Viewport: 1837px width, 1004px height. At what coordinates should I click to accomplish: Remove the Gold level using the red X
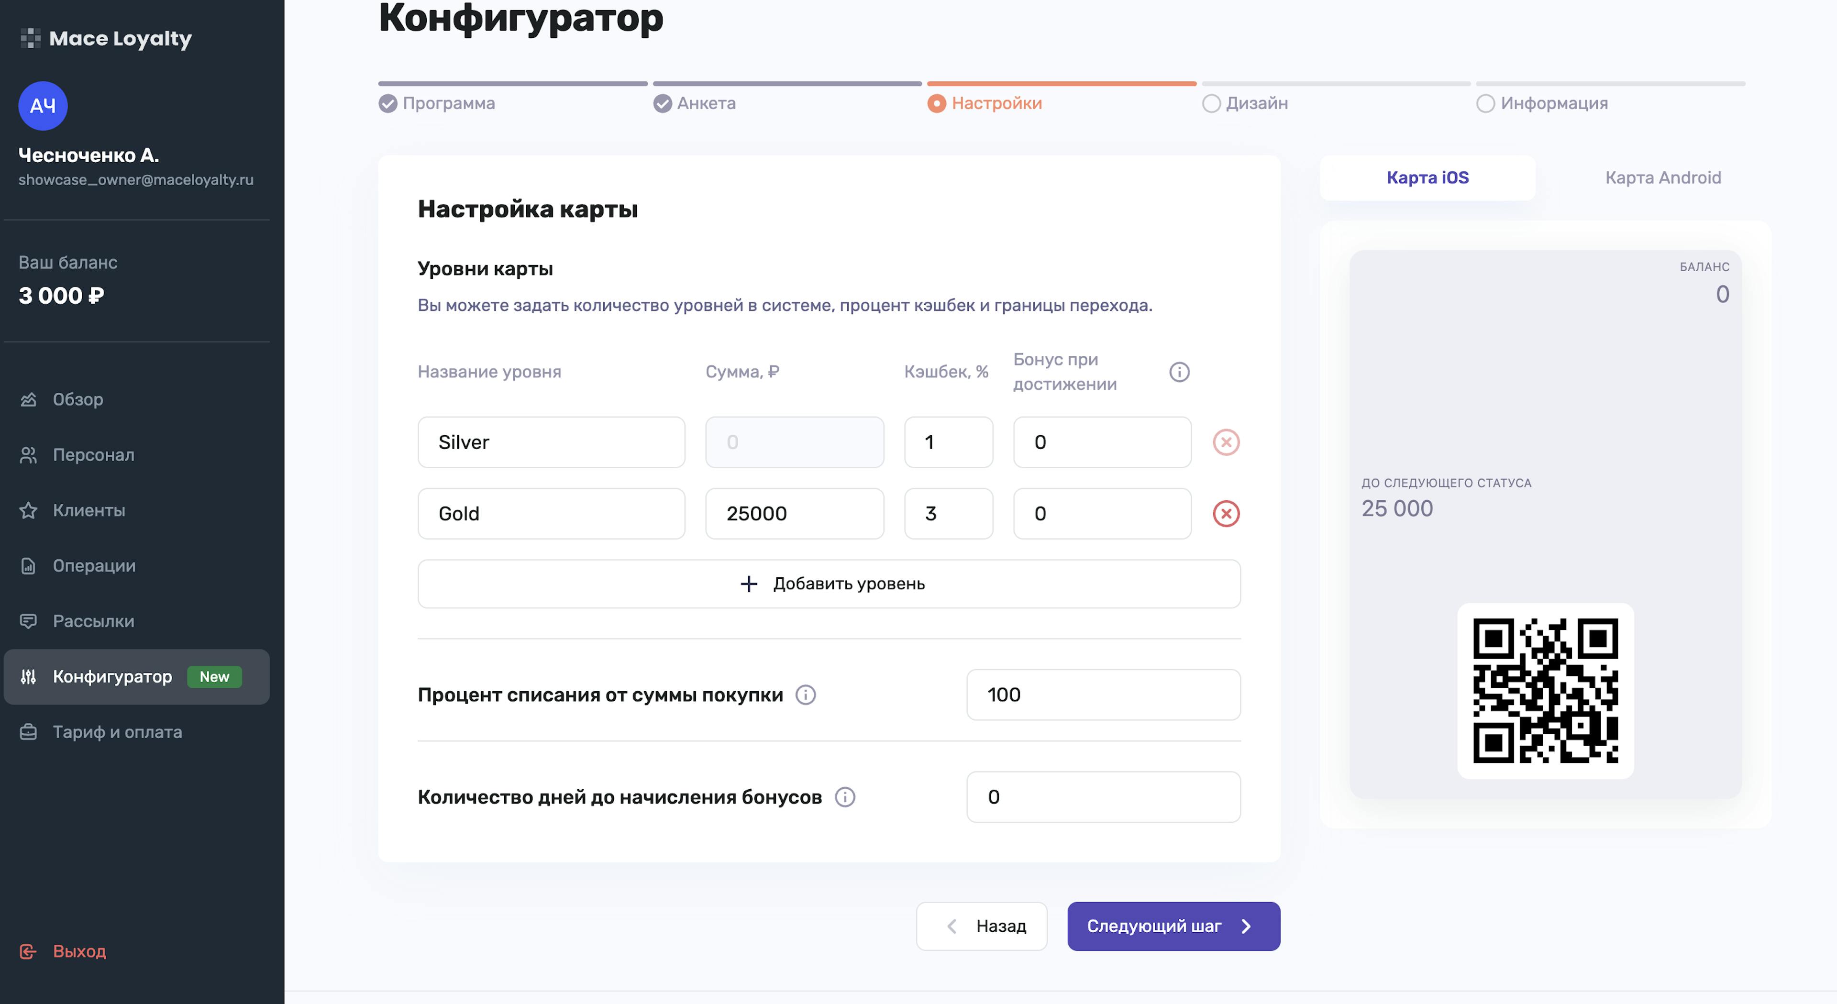[1226, 513]
